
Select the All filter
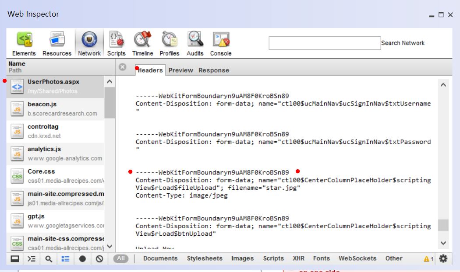coord(121,258)
